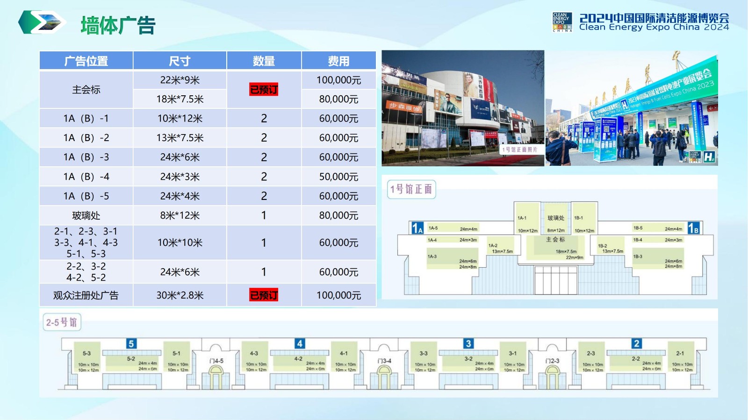Select the 18米*7.5米 size cell
This screenshot has height=420, width=748.
(x=180, y=99)
